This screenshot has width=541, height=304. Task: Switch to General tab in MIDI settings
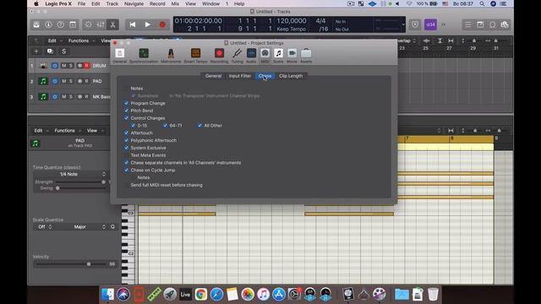213,76
